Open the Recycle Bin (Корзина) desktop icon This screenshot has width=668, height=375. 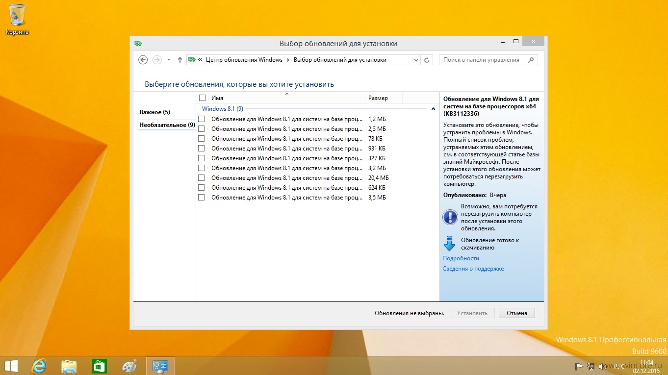17,20
